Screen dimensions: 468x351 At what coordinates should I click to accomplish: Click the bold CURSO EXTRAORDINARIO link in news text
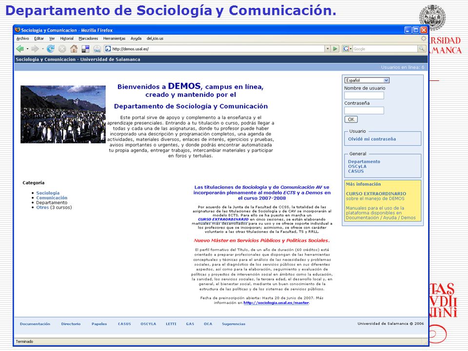(x=223, y=219)
